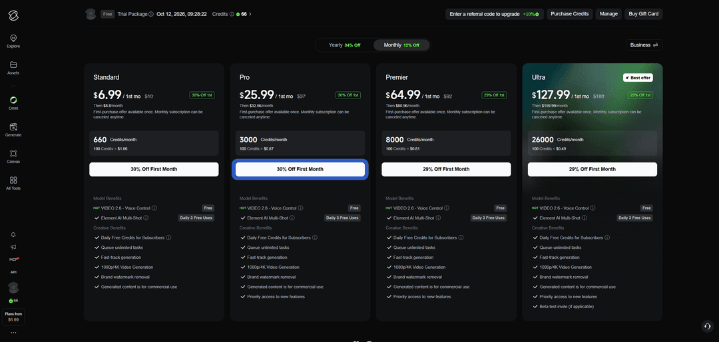This screenshot has height=342, width=719.
Task: Open the MCP entry in the sidebar
Action: (x=14, y=259)
